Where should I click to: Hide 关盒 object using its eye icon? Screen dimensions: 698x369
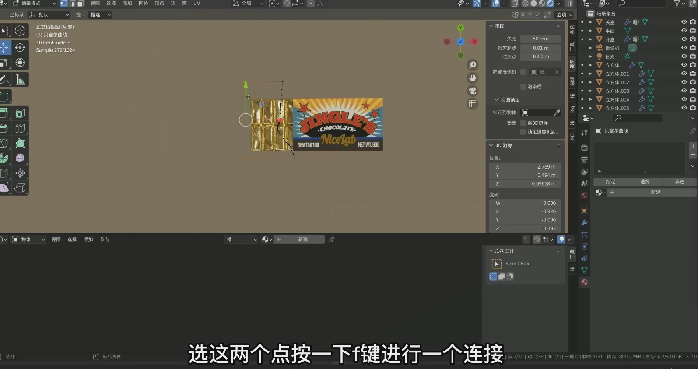684,22
